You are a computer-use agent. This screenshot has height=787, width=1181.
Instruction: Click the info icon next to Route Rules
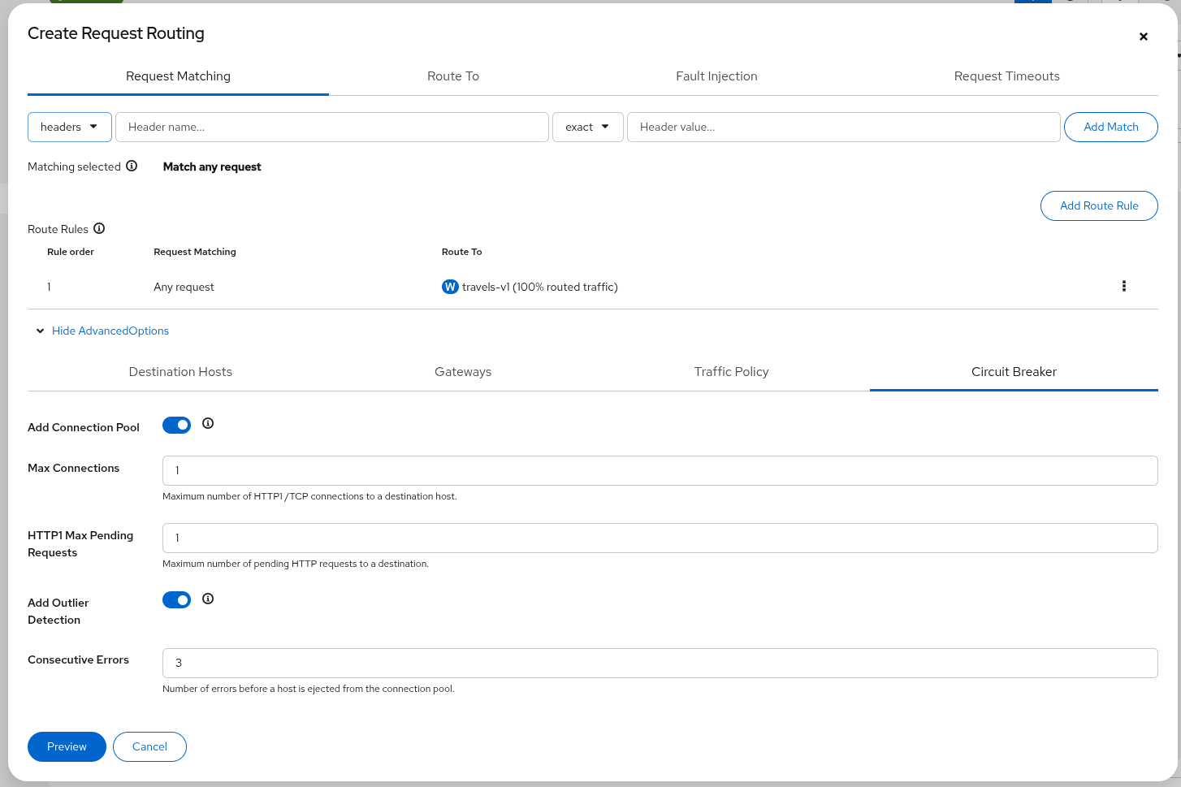pyautogui.click(x=99, y=228)
